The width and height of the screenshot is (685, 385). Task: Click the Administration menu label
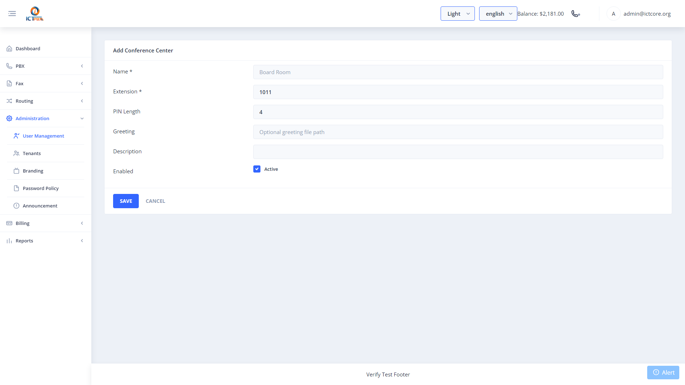point(32,118)
